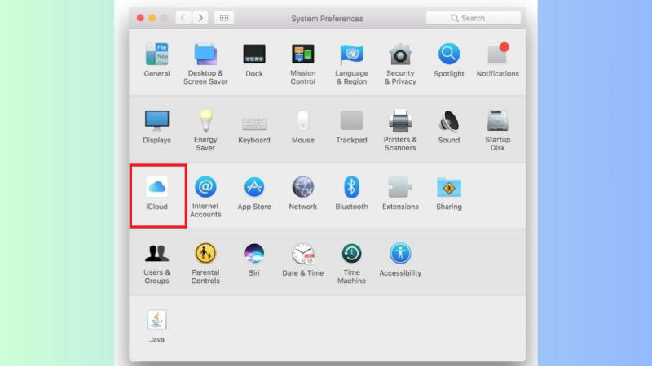The image size is (652, 366).
Task: Open the Siri preferences
Action: pyautogui.click(x=254, y=254)
